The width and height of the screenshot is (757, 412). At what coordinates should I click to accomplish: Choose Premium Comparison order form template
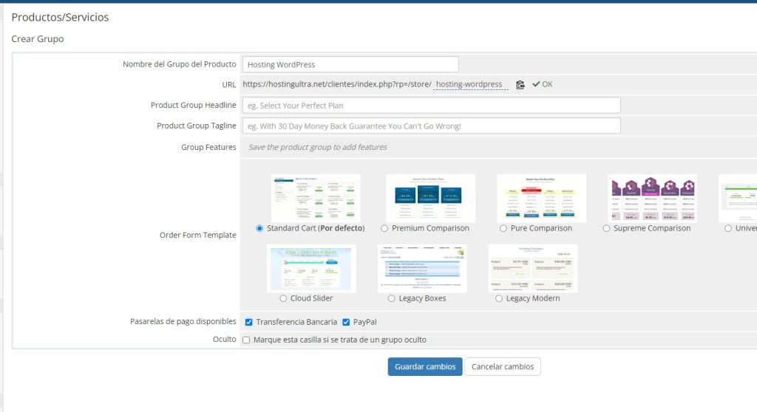pos(384,229)
